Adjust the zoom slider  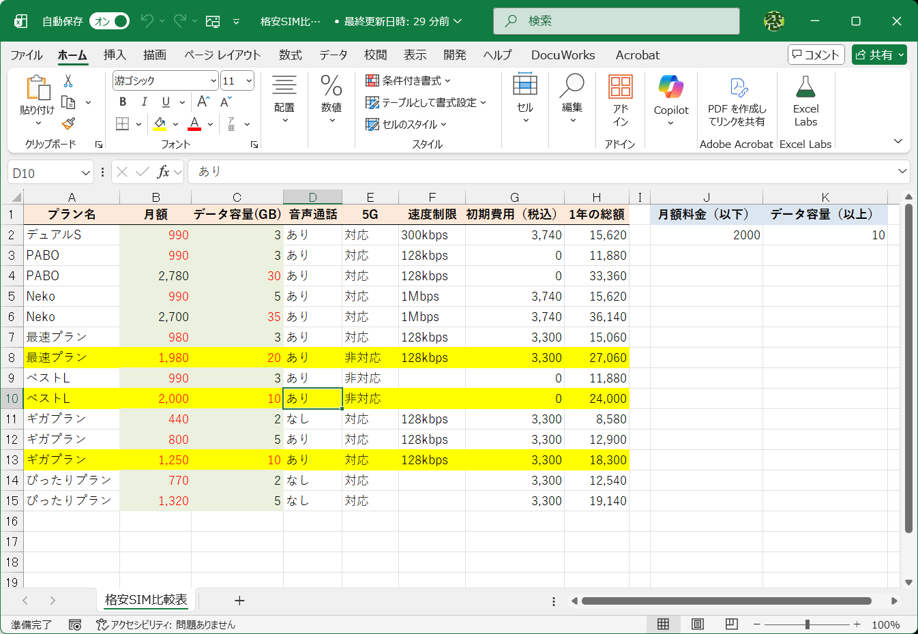(x=808, y=624)
